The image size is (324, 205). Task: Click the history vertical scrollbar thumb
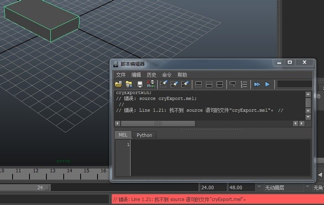pyautogui.click(x=308, y=103)
